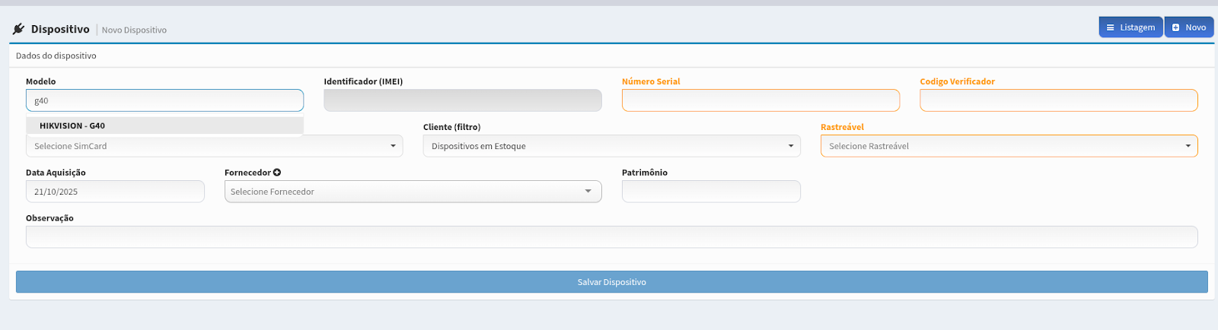Viewport: 1218px width, 330px height.
Task: Click the Data Aquisição date field
Action: [x=115, y=192]
